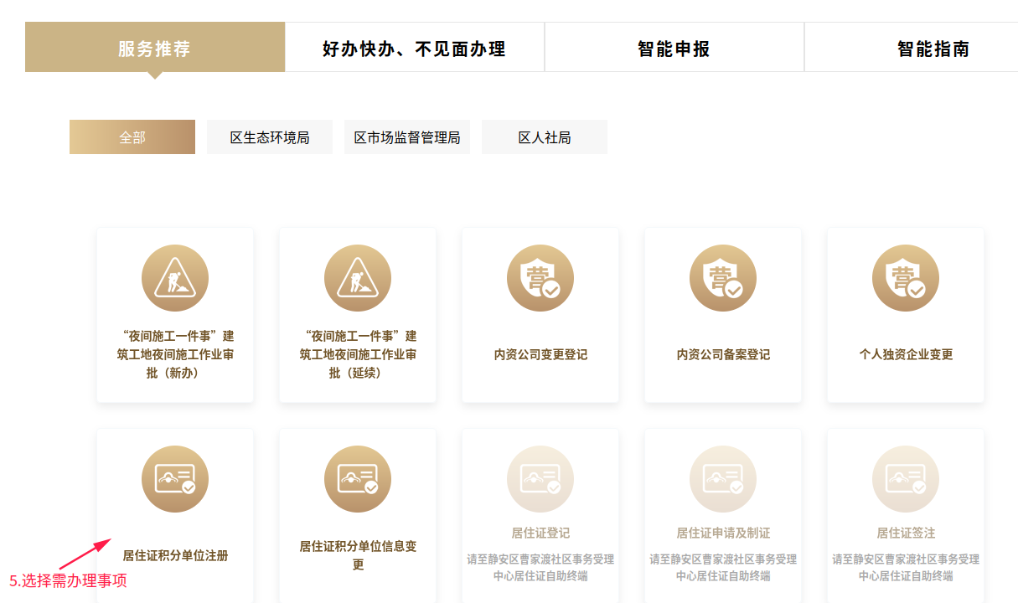Open the 内资公司变更登记 text label

point(540,354)
